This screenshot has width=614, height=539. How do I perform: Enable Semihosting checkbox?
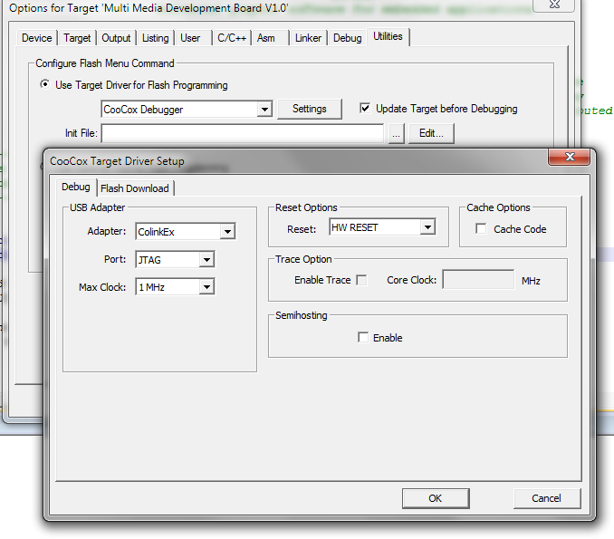click(363, 337)
